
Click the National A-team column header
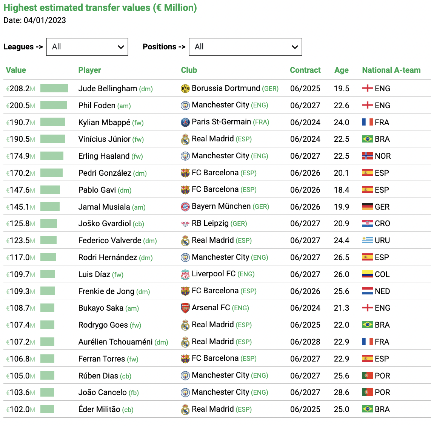(391, 70)
